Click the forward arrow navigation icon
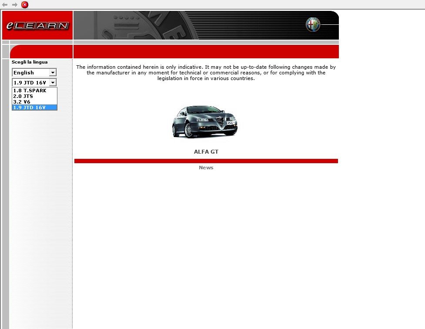This screenshot has height=329, width=425. pos(15,5)
